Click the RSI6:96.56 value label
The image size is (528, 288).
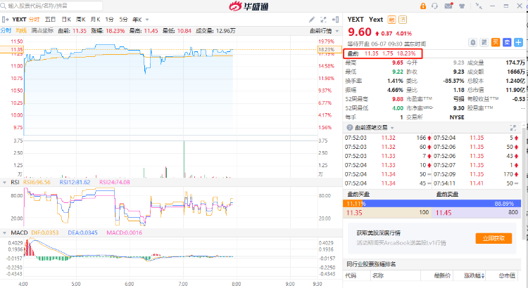coord(37,182)
